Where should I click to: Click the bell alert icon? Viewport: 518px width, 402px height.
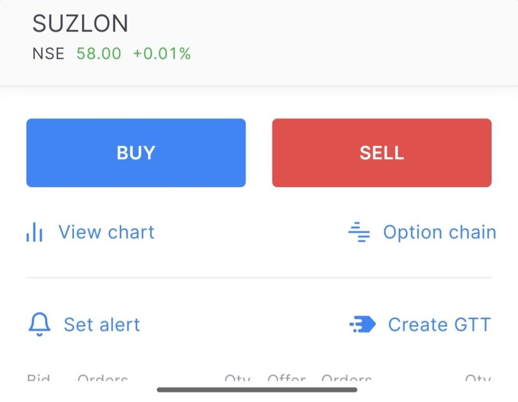tap(39, 324)
